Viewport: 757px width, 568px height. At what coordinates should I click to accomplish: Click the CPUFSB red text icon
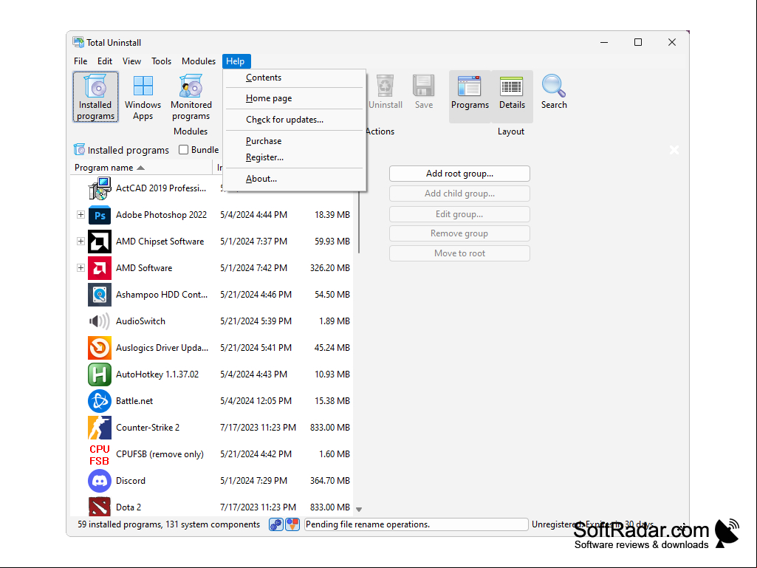click(x=100, y=454)
